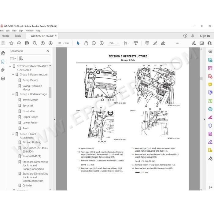
Task: Collapse the left navigation pane arrow
Action: pyautogui.click(x=54, y=120)
